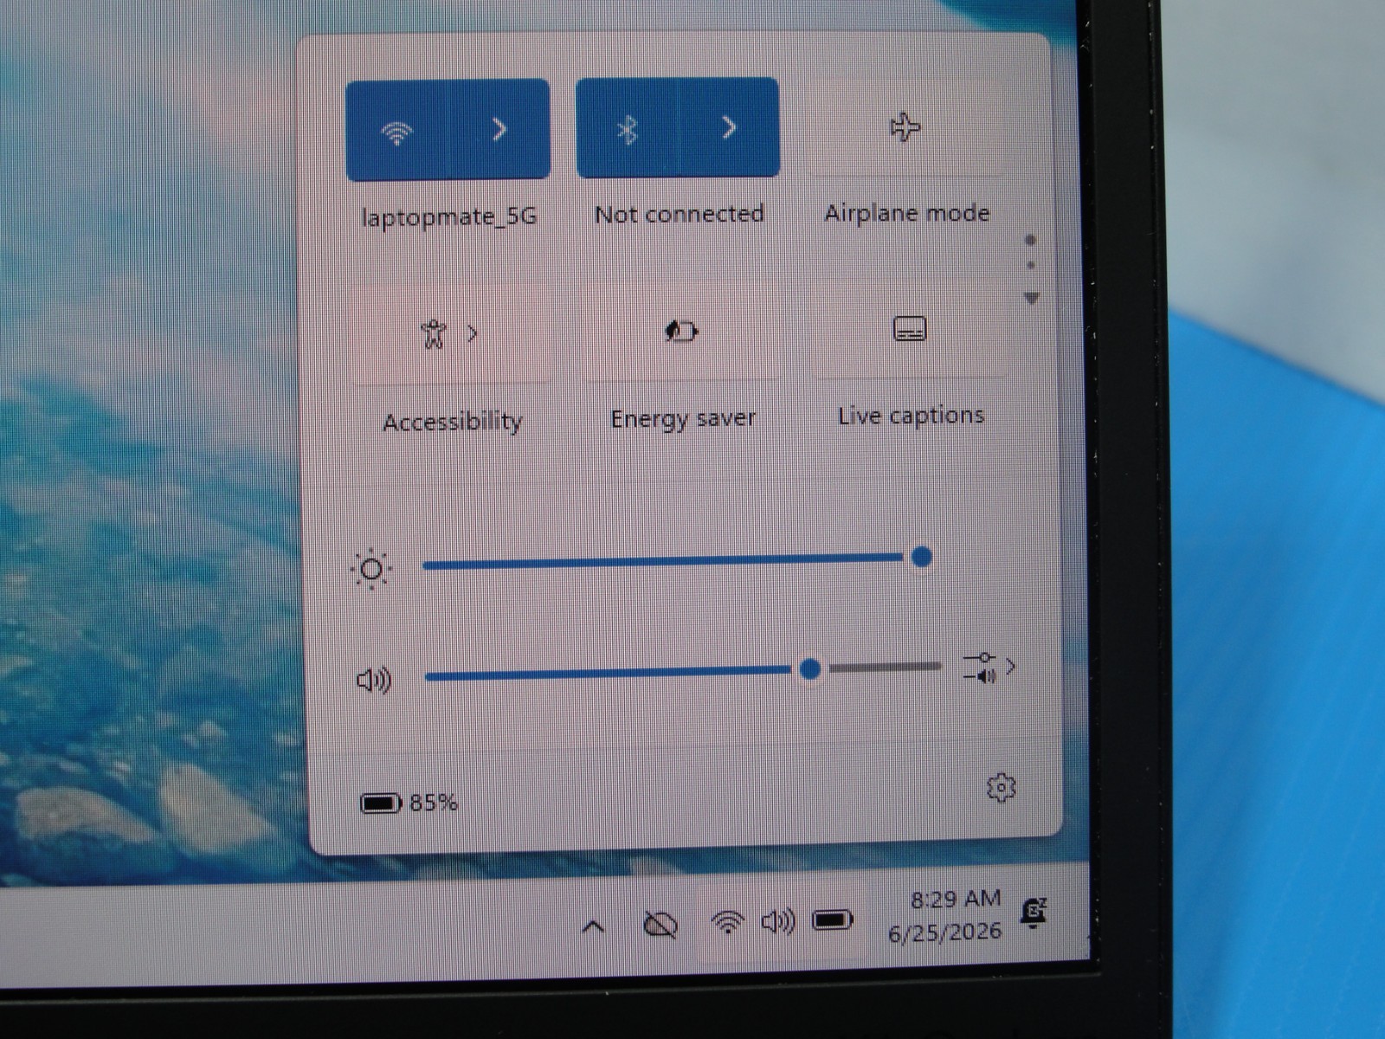
Task: Show hidden tray icons chevron
Action: coord(593,927)
